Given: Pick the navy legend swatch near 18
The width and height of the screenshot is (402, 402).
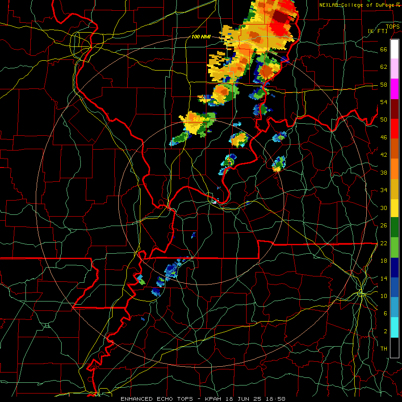Looking at the screenshot, I should coord(394,268).
